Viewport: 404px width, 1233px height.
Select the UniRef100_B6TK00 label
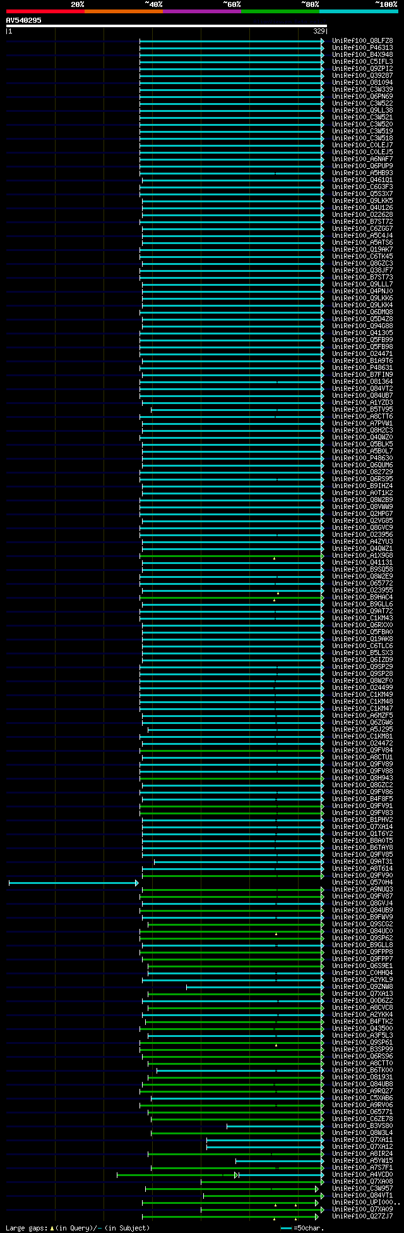(x=362, y=1070)
